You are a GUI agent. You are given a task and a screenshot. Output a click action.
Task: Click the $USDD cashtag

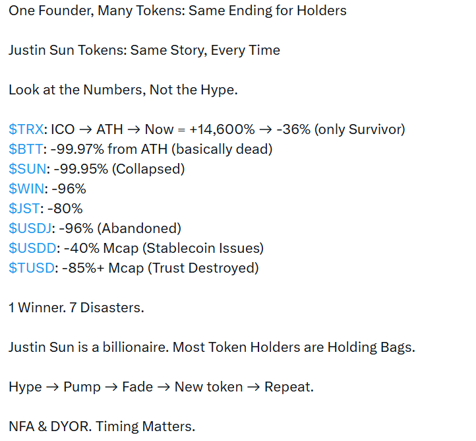pos(30,248)
